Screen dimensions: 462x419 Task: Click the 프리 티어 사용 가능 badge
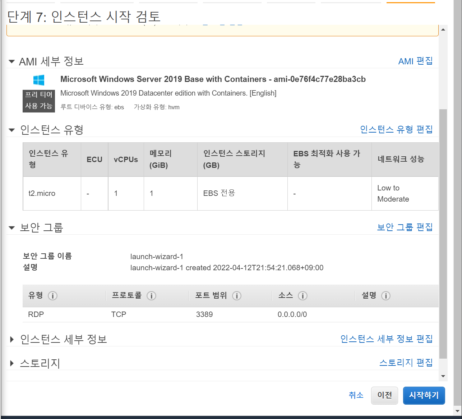(x=39, y=101)
